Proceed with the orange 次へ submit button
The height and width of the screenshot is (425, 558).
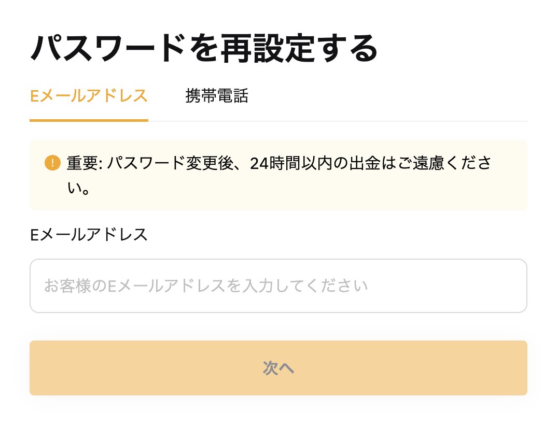(x=278, y=368)
